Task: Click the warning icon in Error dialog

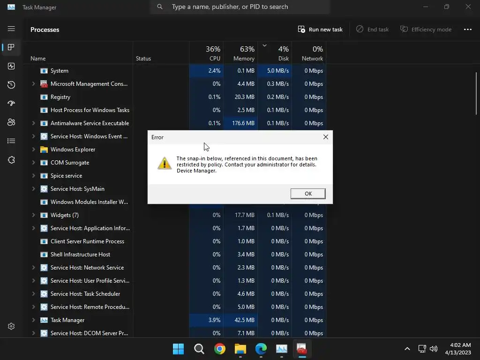Action: (165, 163)
